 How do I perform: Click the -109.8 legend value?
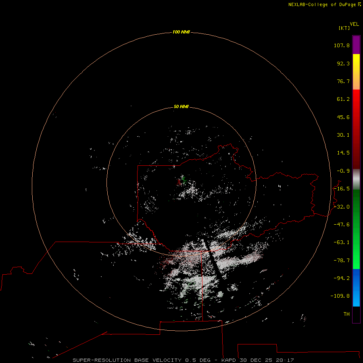tap(340, 296)
